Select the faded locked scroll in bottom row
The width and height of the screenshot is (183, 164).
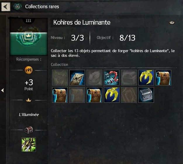point(77,95)
